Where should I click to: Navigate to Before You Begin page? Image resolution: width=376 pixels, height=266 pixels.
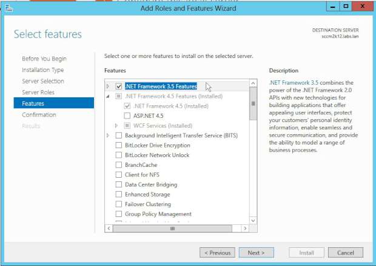click(x=44, y=59)
